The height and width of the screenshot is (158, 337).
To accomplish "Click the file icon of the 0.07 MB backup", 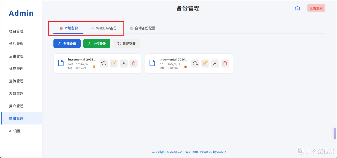I will 61,63.
